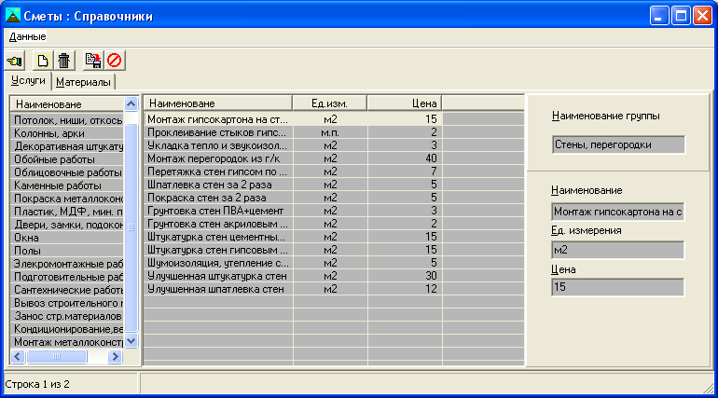Select group Занос стр.материалов

[67, 316]
